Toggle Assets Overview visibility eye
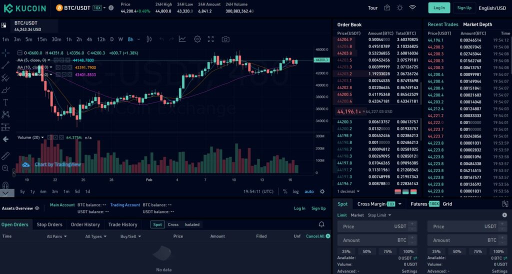Viewport: 512px width, 274px height. (37, 208)
